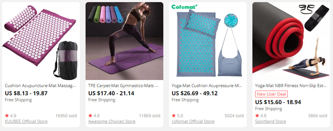Viewport: 333px width, 131px height.
Task: Open the blue Cofomat acupressure mat image
Action: [208, 41]
